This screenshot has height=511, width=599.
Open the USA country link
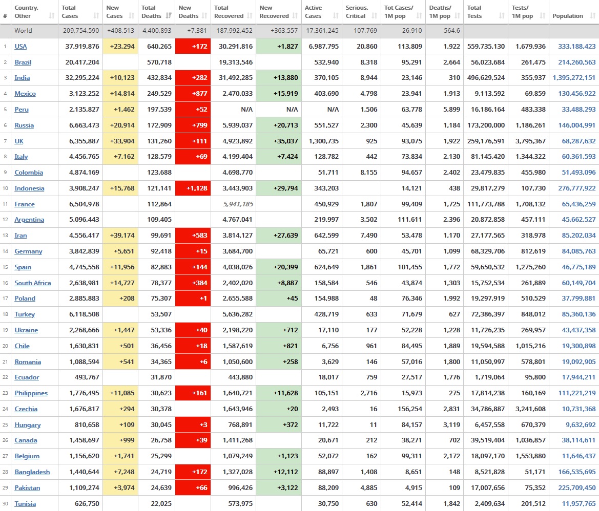[x=20, y=46]
